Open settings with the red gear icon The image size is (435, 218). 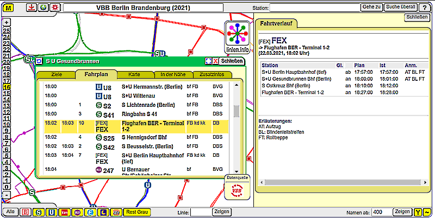[x=55, y=8]
